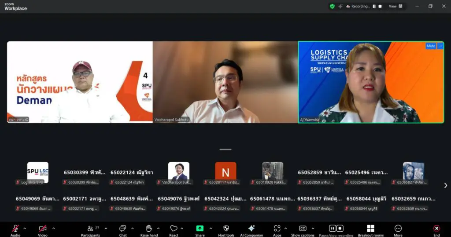Click the red End meeting button
The height and width of the screenshot is (237, 451).
[x=436, y=228]
